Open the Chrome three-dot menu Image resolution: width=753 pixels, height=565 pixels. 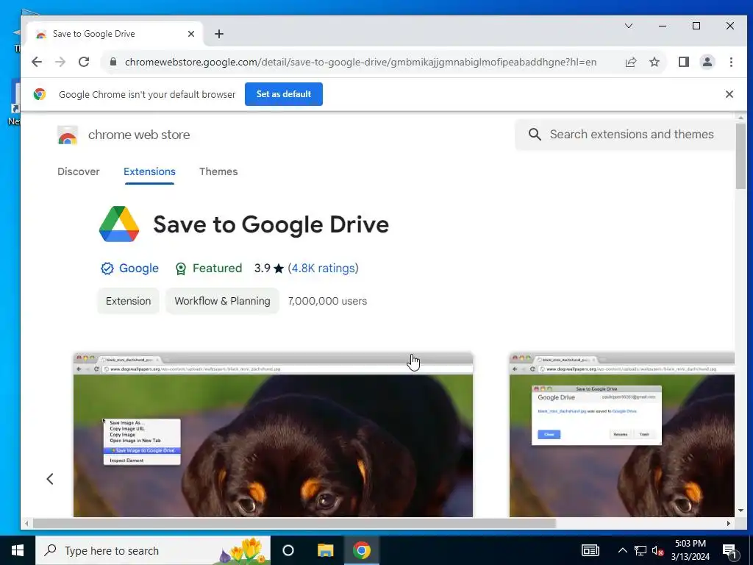731,62
